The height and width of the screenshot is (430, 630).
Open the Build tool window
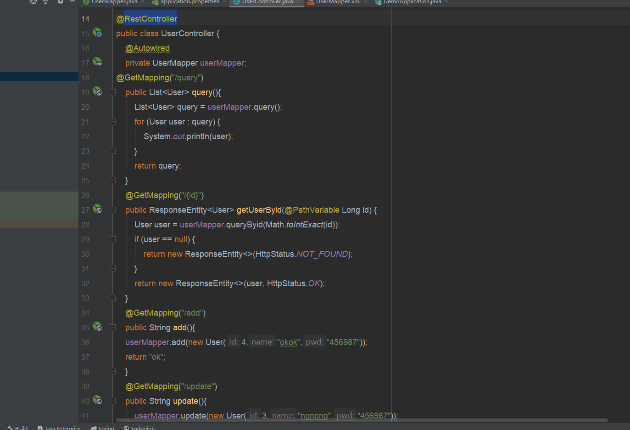point(17,428)
